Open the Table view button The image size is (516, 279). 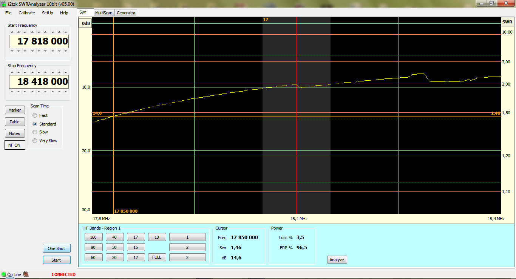click(x=15, y=122)
